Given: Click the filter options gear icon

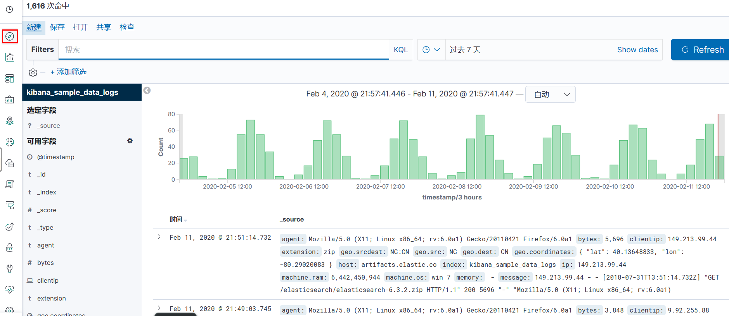Looking at the screenshot, I should (x=33, y=72).
